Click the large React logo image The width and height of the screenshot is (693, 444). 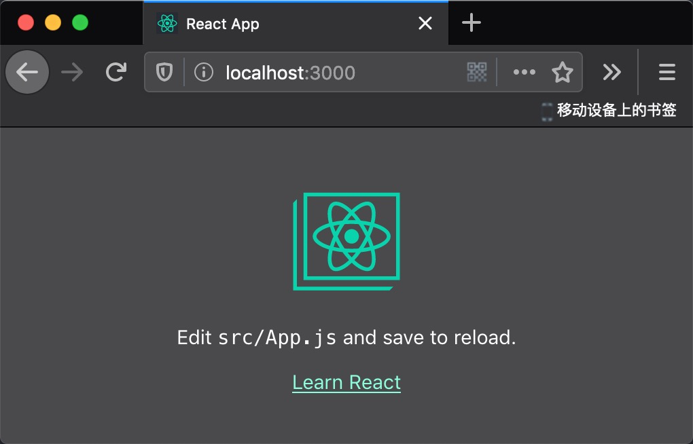346,241
